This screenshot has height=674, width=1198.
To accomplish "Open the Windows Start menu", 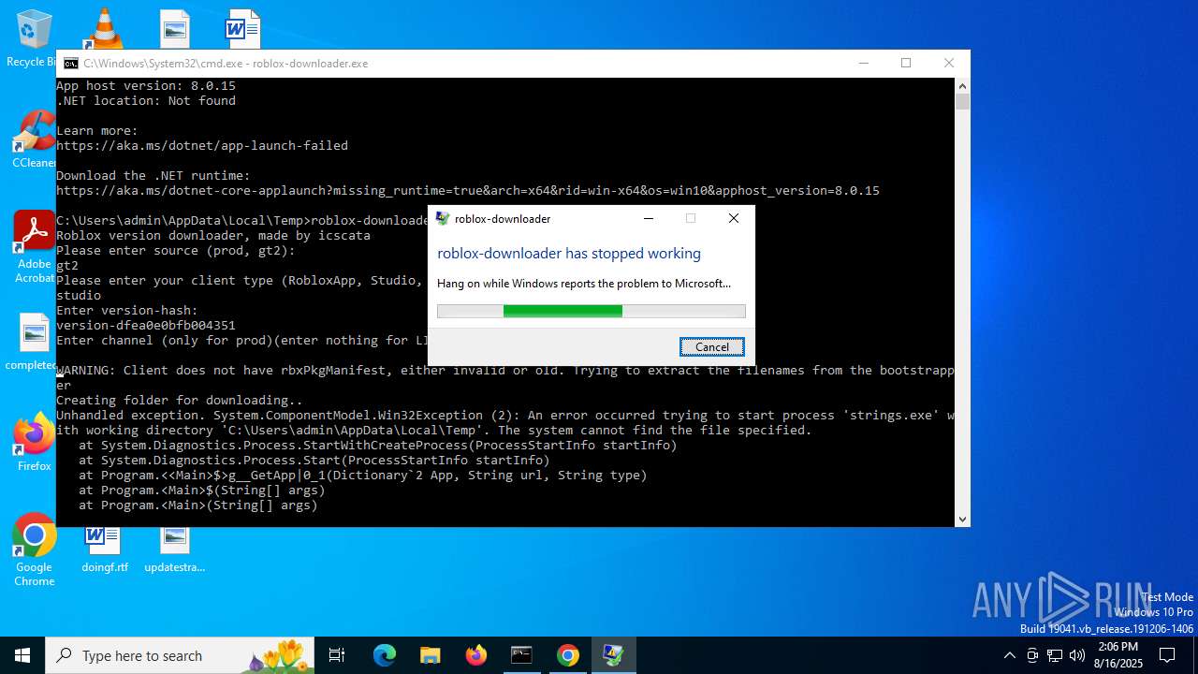I will pos(22,655).
